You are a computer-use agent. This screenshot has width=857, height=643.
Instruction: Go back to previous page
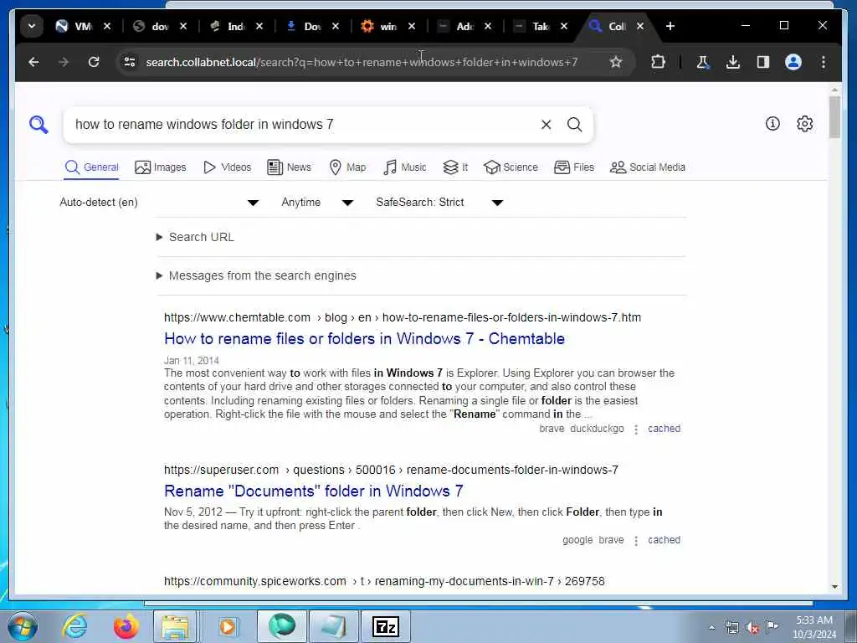(x=33, y=62)
